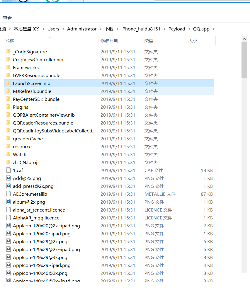Screen dimensions: 250x288
Task: Expand chevron after Administrator breadcrumb
Action: pyautogui.click(x=101, y=29)
